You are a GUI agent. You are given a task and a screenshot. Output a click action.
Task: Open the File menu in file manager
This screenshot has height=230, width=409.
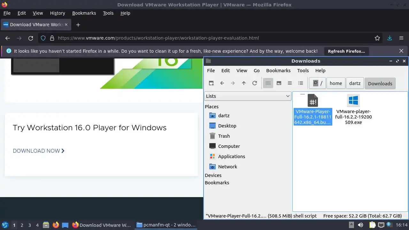point(211,71)
